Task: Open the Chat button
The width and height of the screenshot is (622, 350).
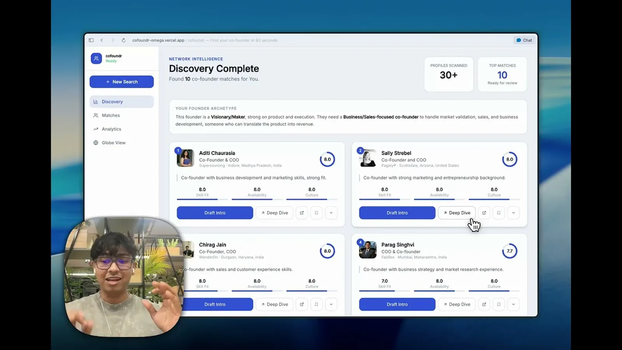Action: (524, 40)
